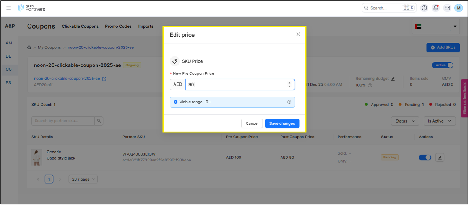
Task: Toggle the SKU row active switch
Action: pos(425,157)
